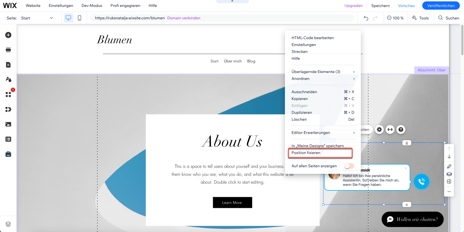This screenshot has height=232, width=464.
Task: Open the element help question icon
Action: coord(401,129)
